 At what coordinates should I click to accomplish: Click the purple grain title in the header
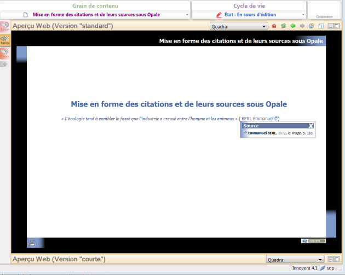[x=96, y=15]
